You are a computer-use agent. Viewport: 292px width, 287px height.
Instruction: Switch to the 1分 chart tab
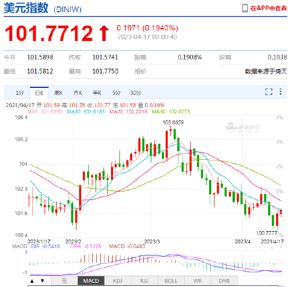coord(20,93)
